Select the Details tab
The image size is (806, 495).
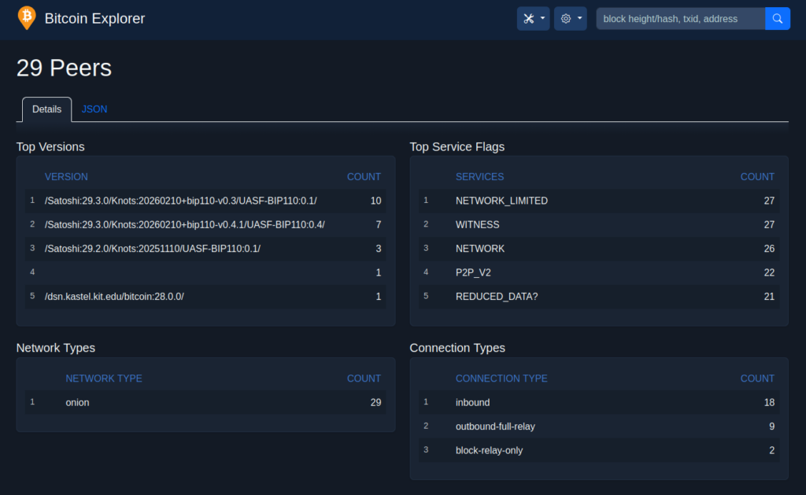(46, 109)
